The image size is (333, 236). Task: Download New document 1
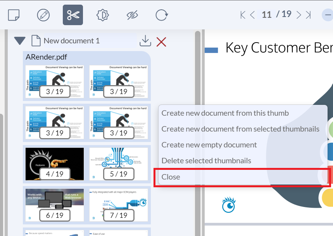click(x=145, y=41)
